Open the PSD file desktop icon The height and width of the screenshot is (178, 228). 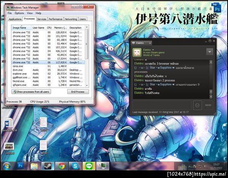[x=216, y=8]
